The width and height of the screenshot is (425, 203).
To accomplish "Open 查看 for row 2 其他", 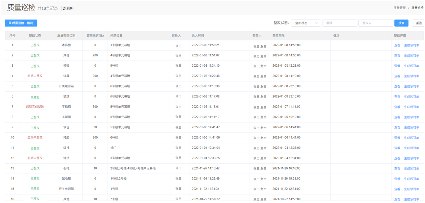I will [397, 55].
